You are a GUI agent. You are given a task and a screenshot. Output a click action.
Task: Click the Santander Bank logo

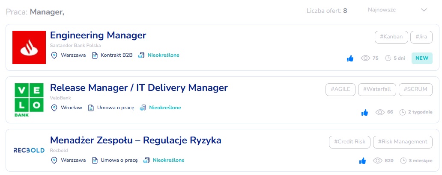pos(29,47)
